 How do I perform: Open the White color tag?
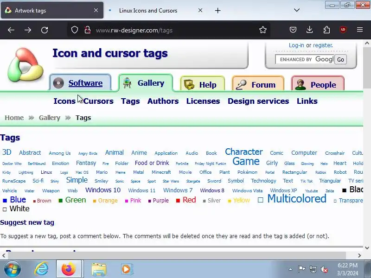click(x=19, y=208)
